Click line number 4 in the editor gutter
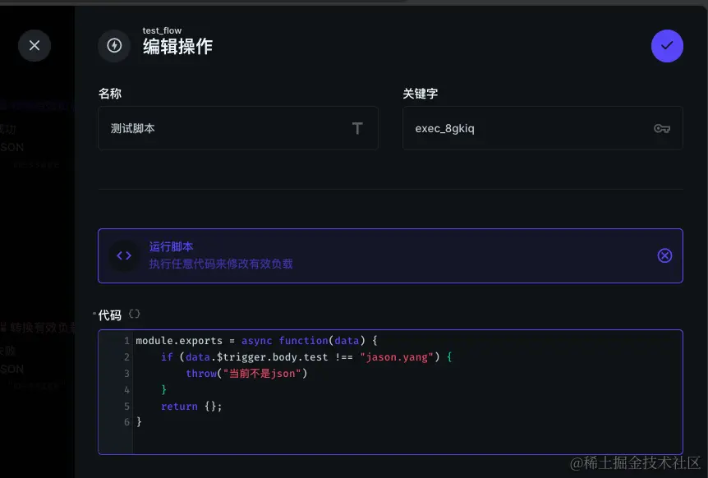This screenshot has height=478, width=708. click(x=126, y=390)
